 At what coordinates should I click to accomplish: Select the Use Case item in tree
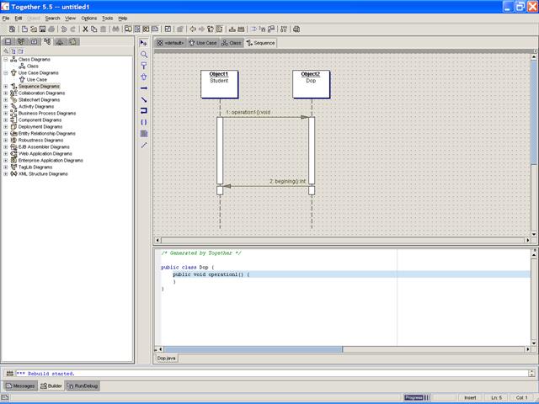click(36, 80)
